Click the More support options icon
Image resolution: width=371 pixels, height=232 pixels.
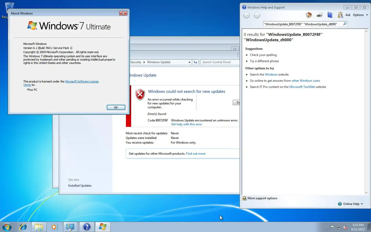[244, 198]
